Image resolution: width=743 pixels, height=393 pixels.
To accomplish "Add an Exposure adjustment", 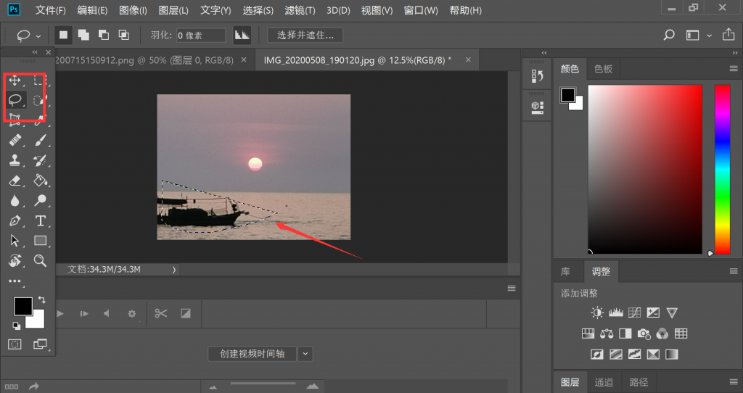I will (x=653, y=313).
